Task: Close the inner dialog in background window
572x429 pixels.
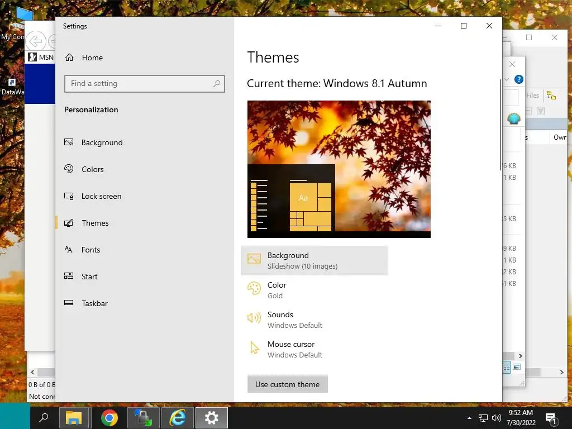Action: 512,64
